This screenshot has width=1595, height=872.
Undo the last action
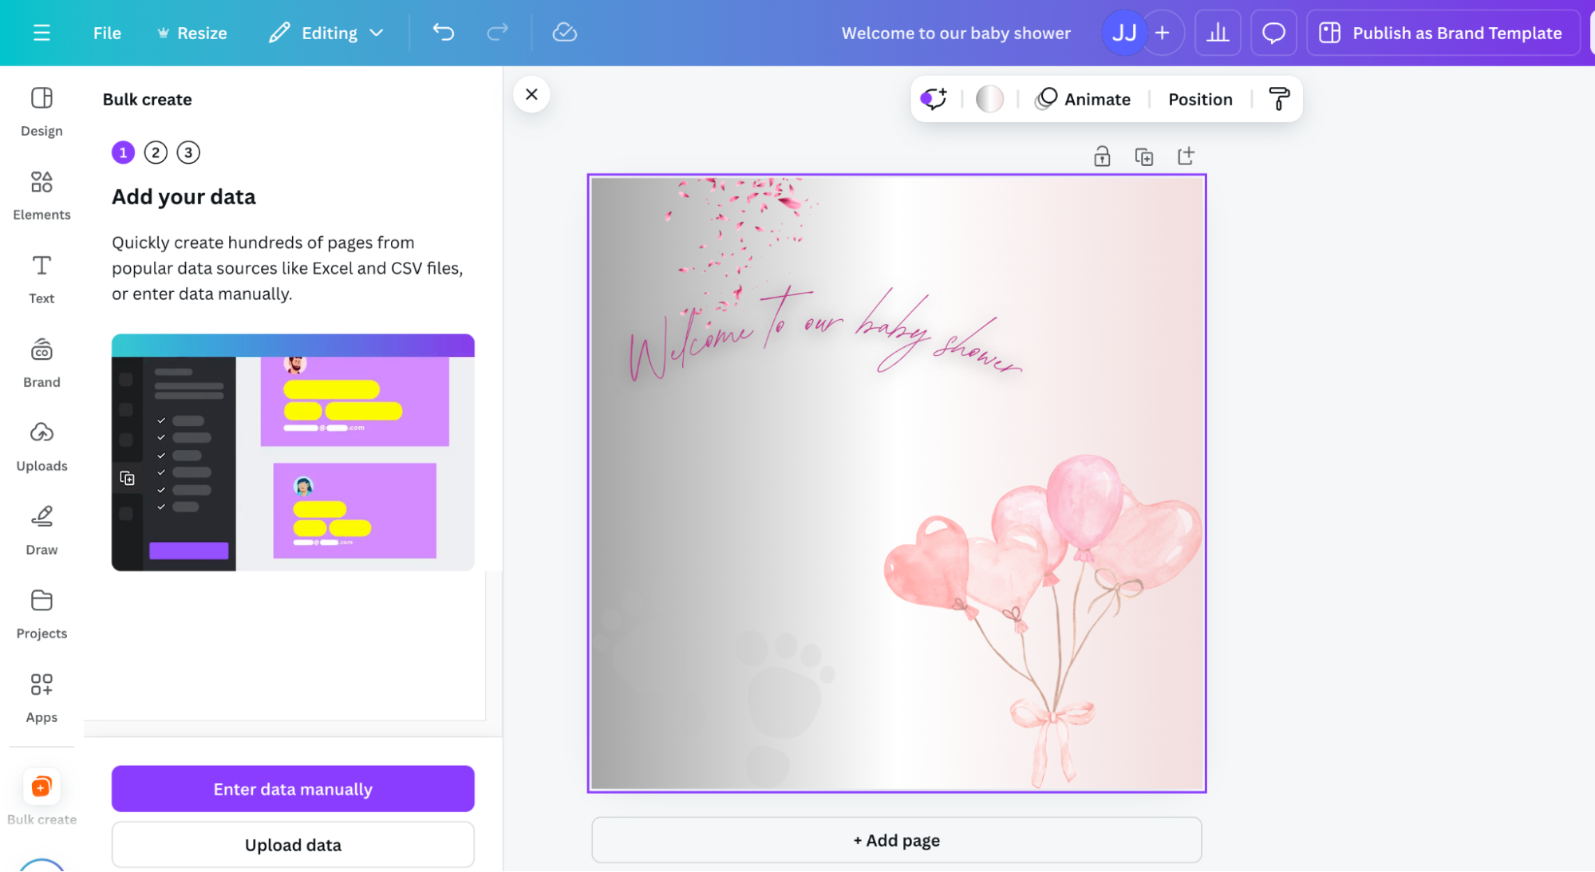click(x=444, y=32)
